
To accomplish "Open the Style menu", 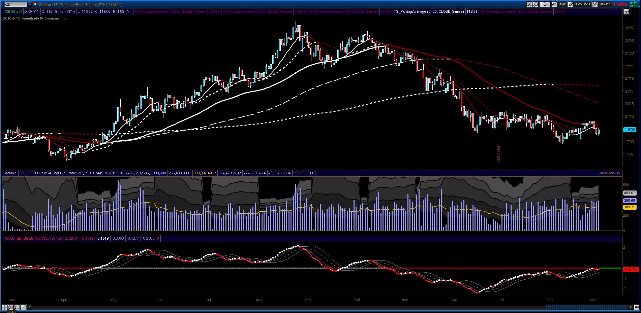I will (559, 4).
